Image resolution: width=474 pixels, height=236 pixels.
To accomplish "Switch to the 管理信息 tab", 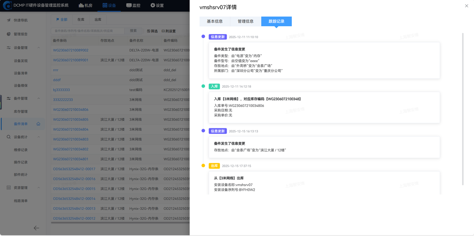I will [246, 21].
